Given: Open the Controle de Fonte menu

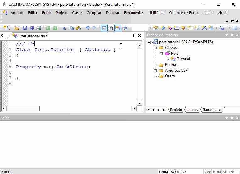Looking at the screenshot, I should [183, 13].
